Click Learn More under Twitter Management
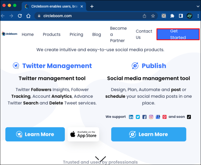The height and width of the screenshot is (165, 201). tap(35, 134)
